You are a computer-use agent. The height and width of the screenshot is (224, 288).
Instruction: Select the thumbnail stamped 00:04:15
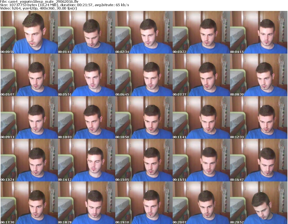click(x=259, y=32)
